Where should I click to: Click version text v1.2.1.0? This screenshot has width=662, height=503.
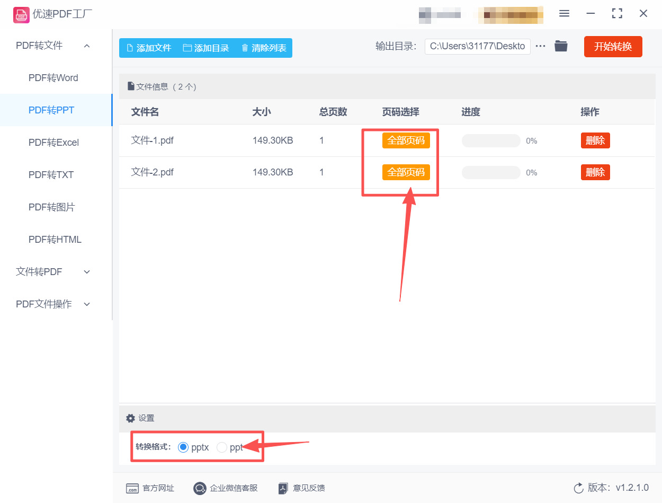pyautogui.click(x=632, y=488)
